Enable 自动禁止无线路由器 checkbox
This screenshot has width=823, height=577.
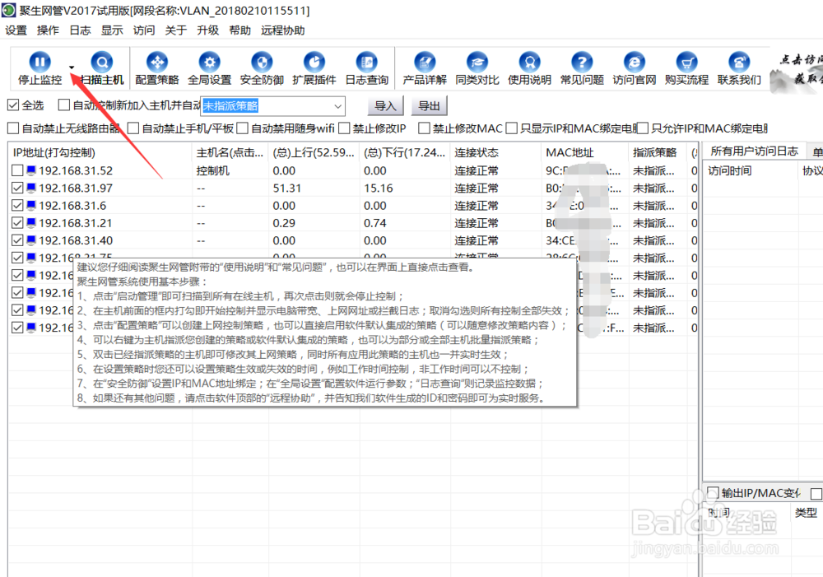(13, 128)
